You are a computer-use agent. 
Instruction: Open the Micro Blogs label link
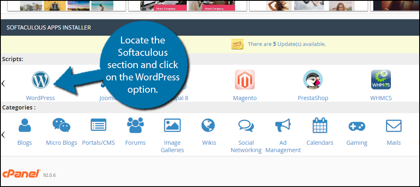62,143
